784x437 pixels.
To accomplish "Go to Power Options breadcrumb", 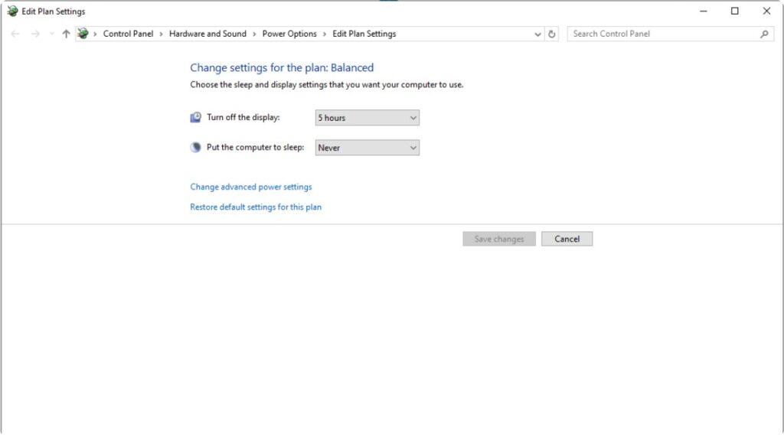I will pyautogui.click(x=289, y=34).
